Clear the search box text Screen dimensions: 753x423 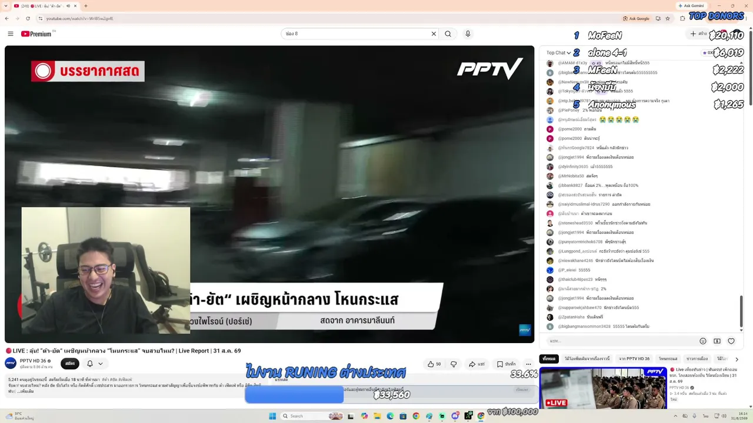tap(434, 34)
